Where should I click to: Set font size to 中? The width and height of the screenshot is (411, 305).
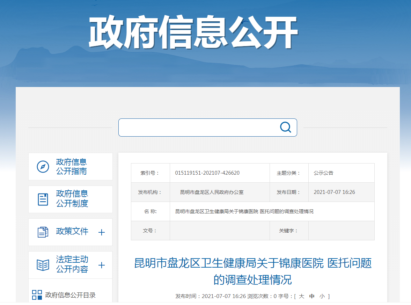tap(312, 296)
